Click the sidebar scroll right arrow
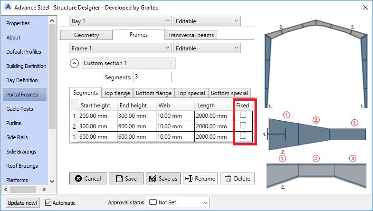Image resolution: width=373 pixels, height=211 pixels. tap(44, 189)
